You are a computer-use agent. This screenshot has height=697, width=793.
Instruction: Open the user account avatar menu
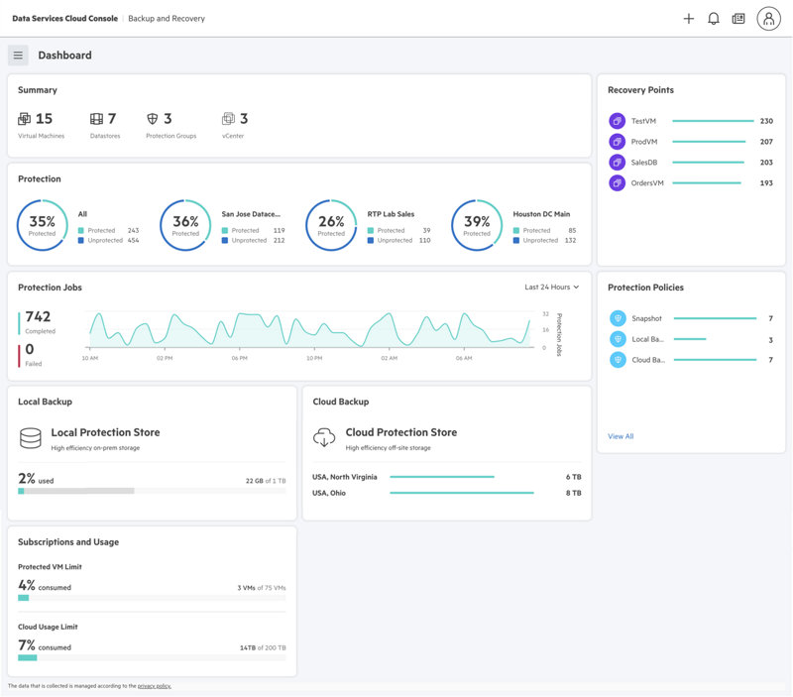point(768,18)
